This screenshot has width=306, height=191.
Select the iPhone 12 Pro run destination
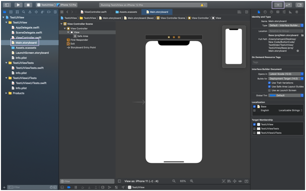click(x=67, y=5)
